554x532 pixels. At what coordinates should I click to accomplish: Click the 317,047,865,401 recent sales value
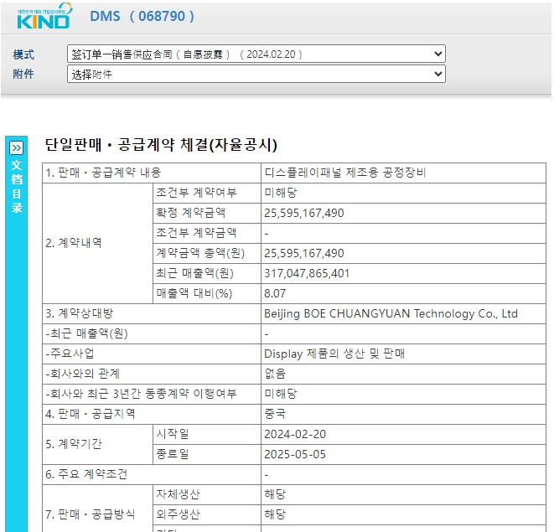(x=307, y=273)
